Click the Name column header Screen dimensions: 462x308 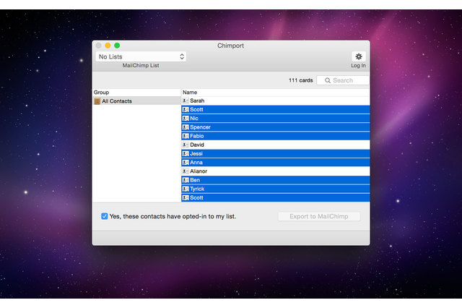276,93
